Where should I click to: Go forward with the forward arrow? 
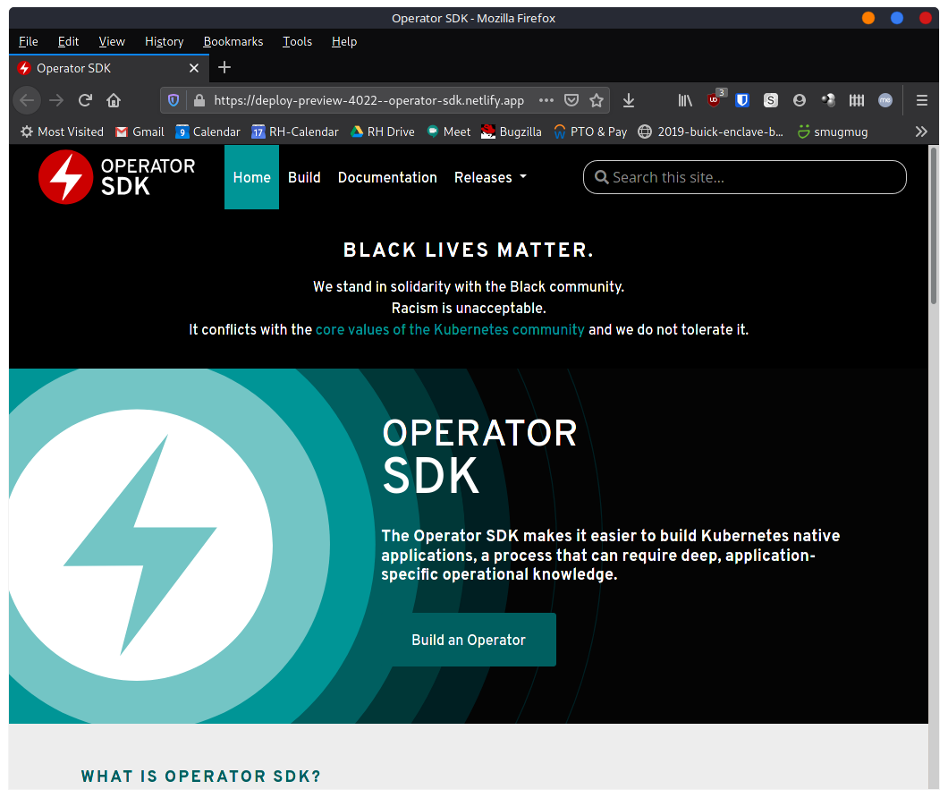56,100
